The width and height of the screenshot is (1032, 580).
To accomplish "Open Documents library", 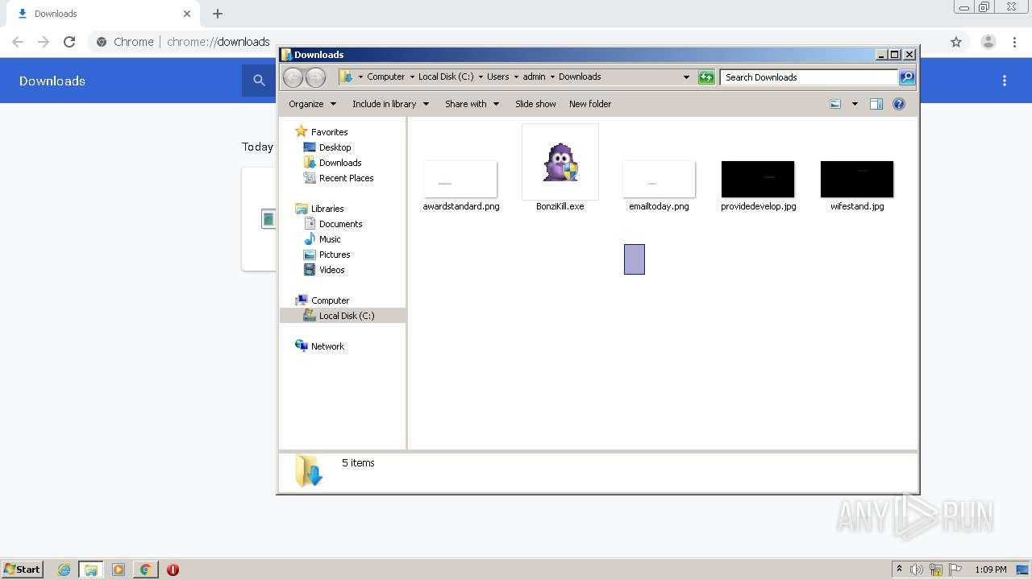I will (333, 224).
